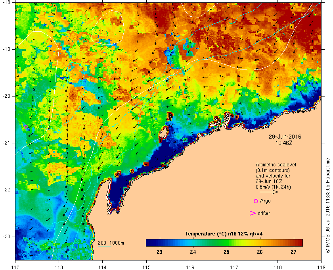333x270 pixels.
Task: Click the colorbar tick label 24
Action: (193, 252)
